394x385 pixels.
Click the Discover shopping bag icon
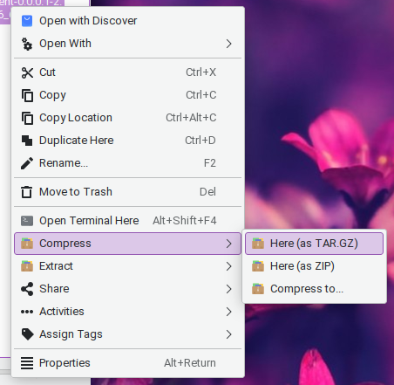point(27,21)
